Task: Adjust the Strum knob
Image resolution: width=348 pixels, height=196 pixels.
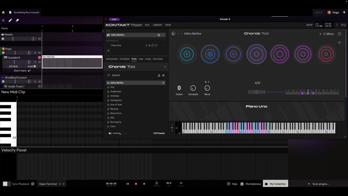Action: [207, 88]
